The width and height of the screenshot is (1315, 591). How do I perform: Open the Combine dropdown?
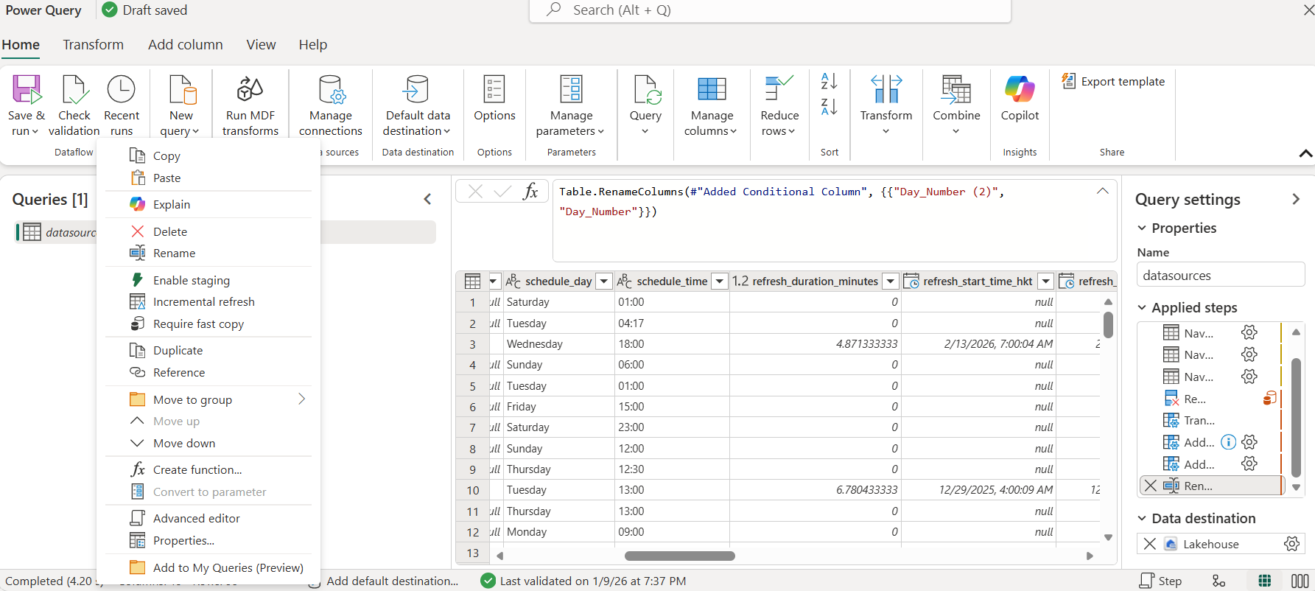[956, 105]
